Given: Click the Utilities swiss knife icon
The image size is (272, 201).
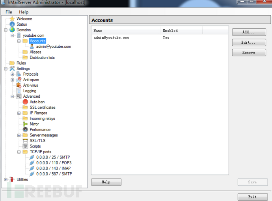Looking at the screenshot, I should (12, 179).
